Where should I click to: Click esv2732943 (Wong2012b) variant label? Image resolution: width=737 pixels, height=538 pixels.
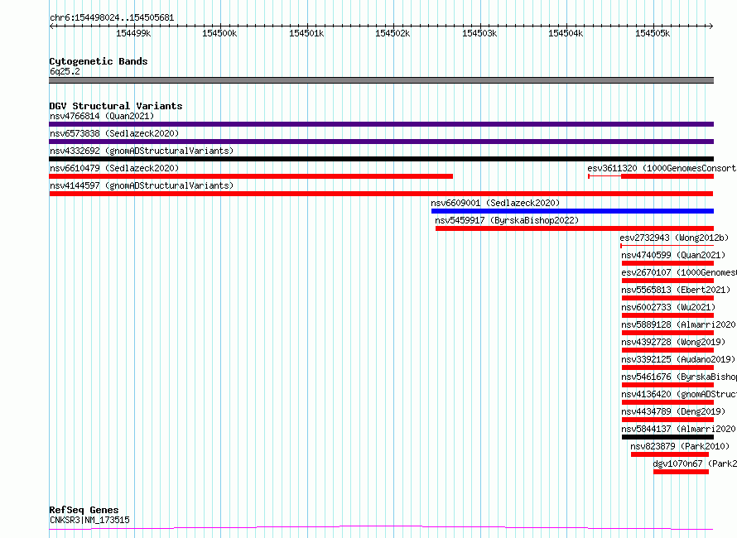click(x=674, y=238)
